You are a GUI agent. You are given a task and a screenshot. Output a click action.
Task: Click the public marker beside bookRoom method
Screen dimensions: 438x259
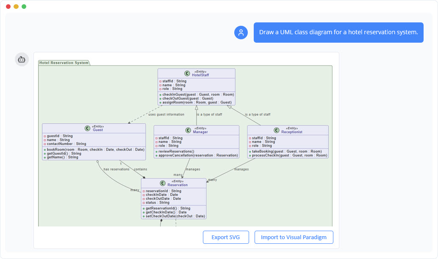point(44,149)
